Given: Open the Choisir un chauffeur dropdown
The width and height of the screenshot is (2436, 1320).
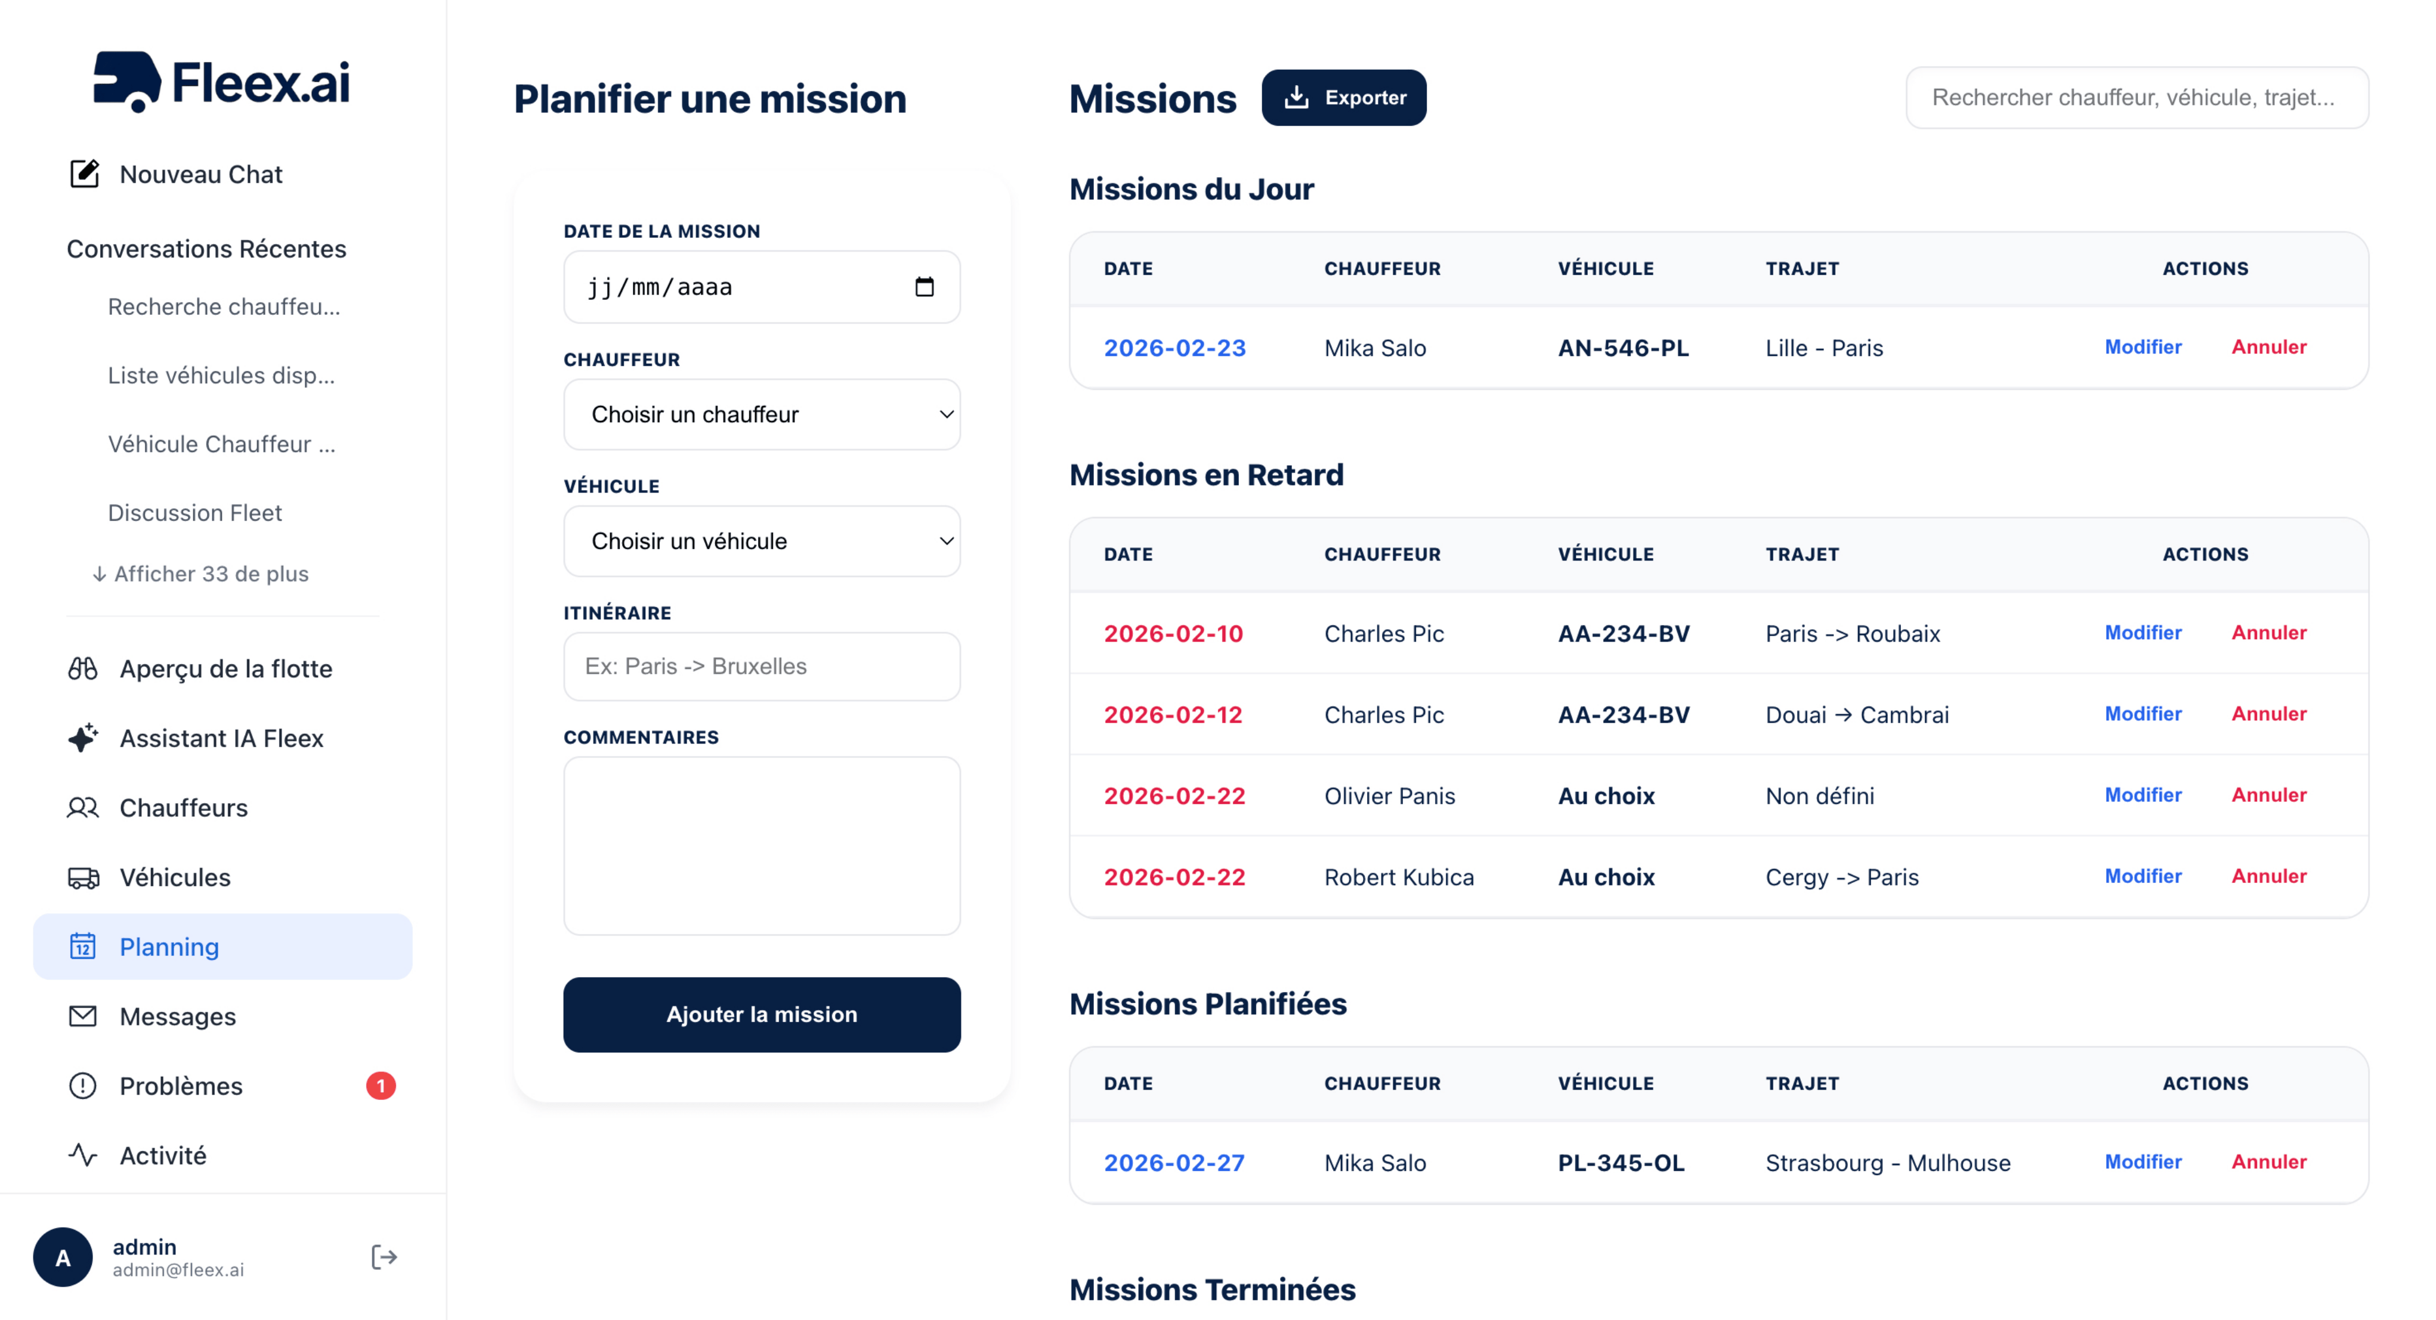Looking at the screenshot, I should pos(761,413).
